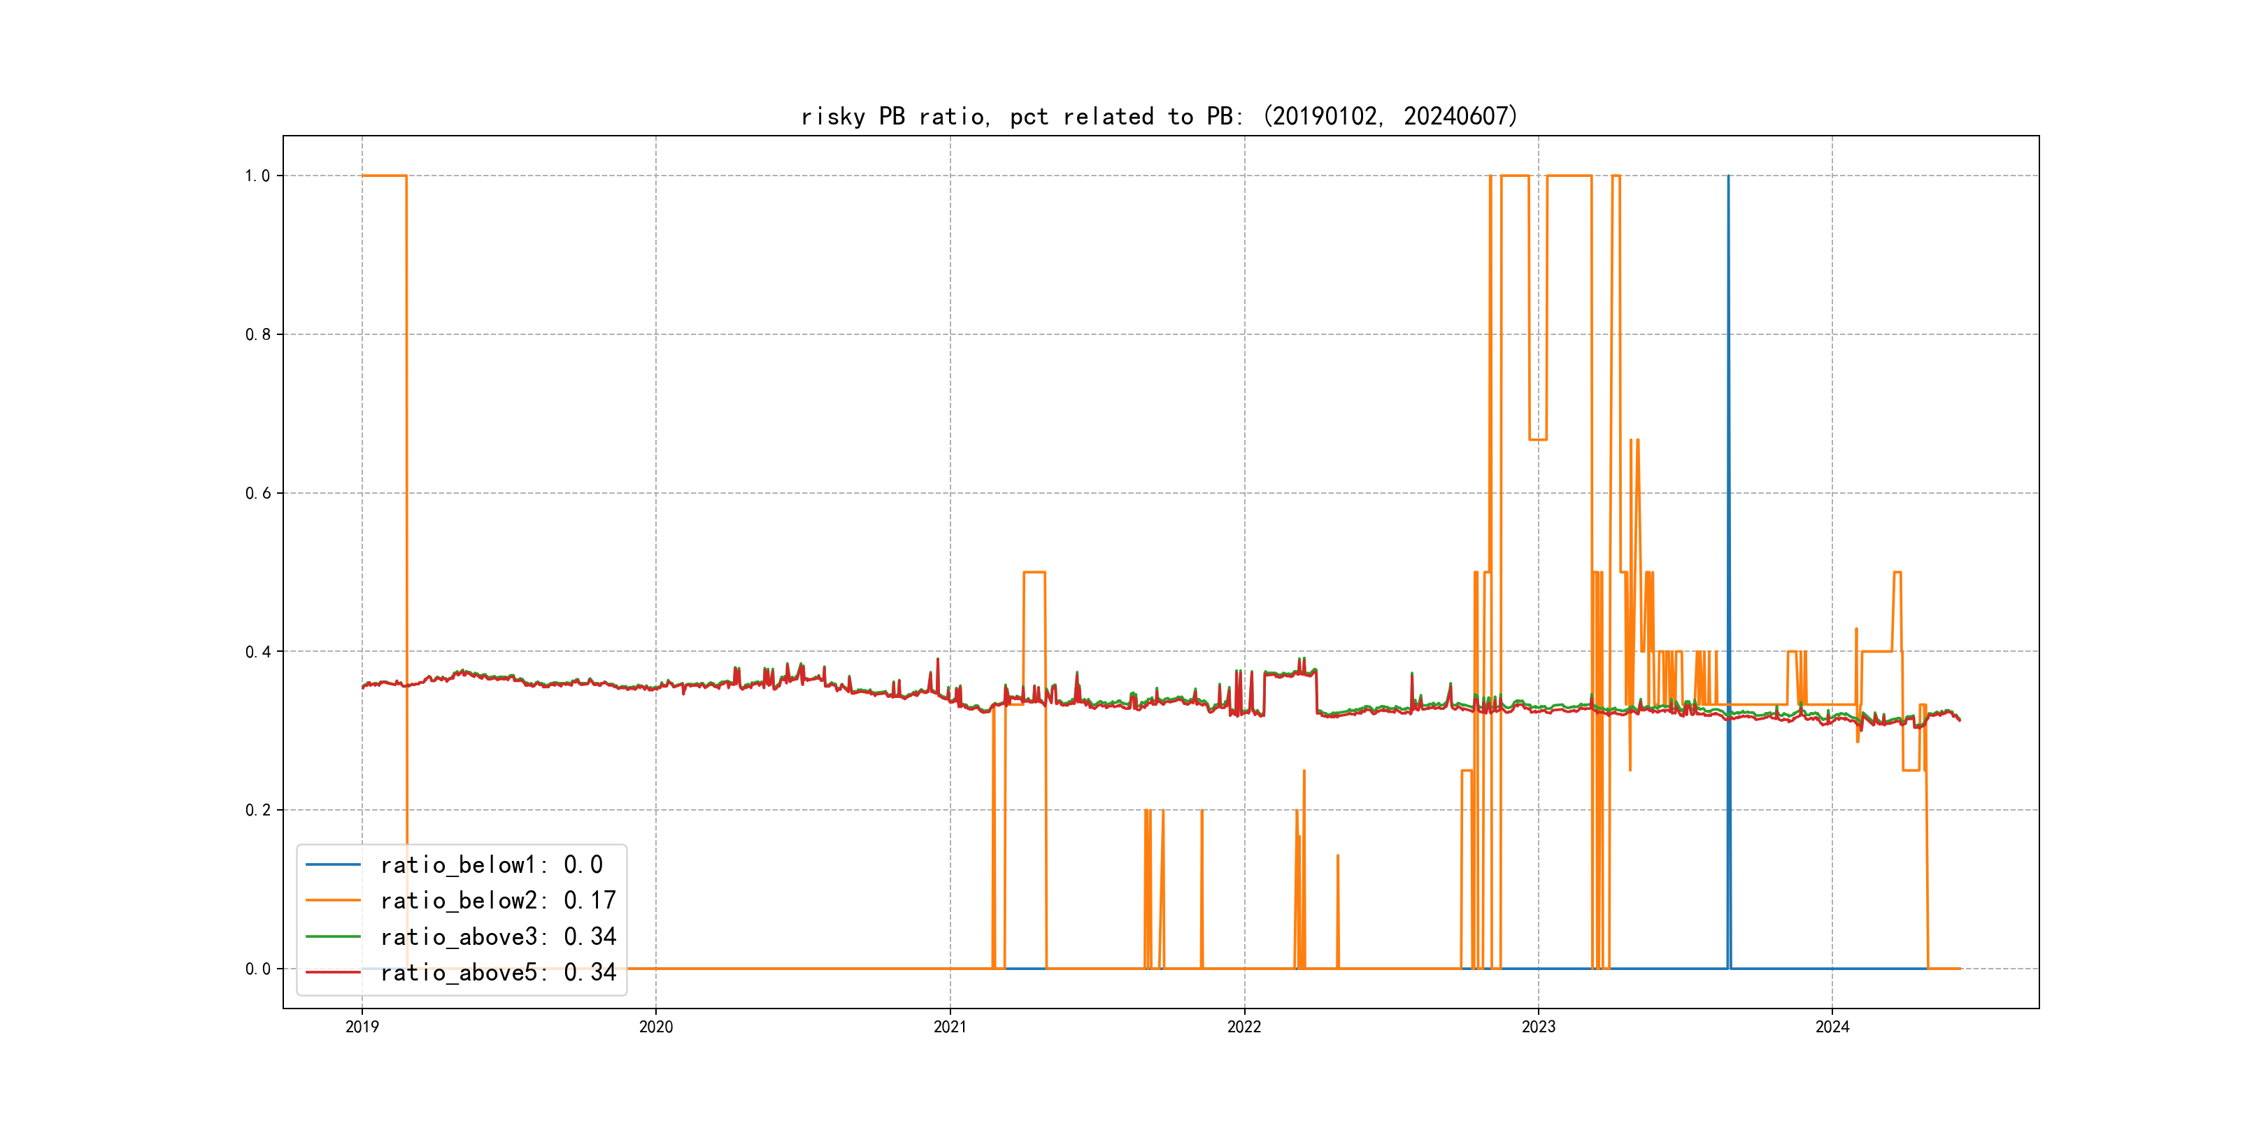Click the 2023 x-axis tick label
The image size is (2266, 1133).
[x=1539, y=1027]
